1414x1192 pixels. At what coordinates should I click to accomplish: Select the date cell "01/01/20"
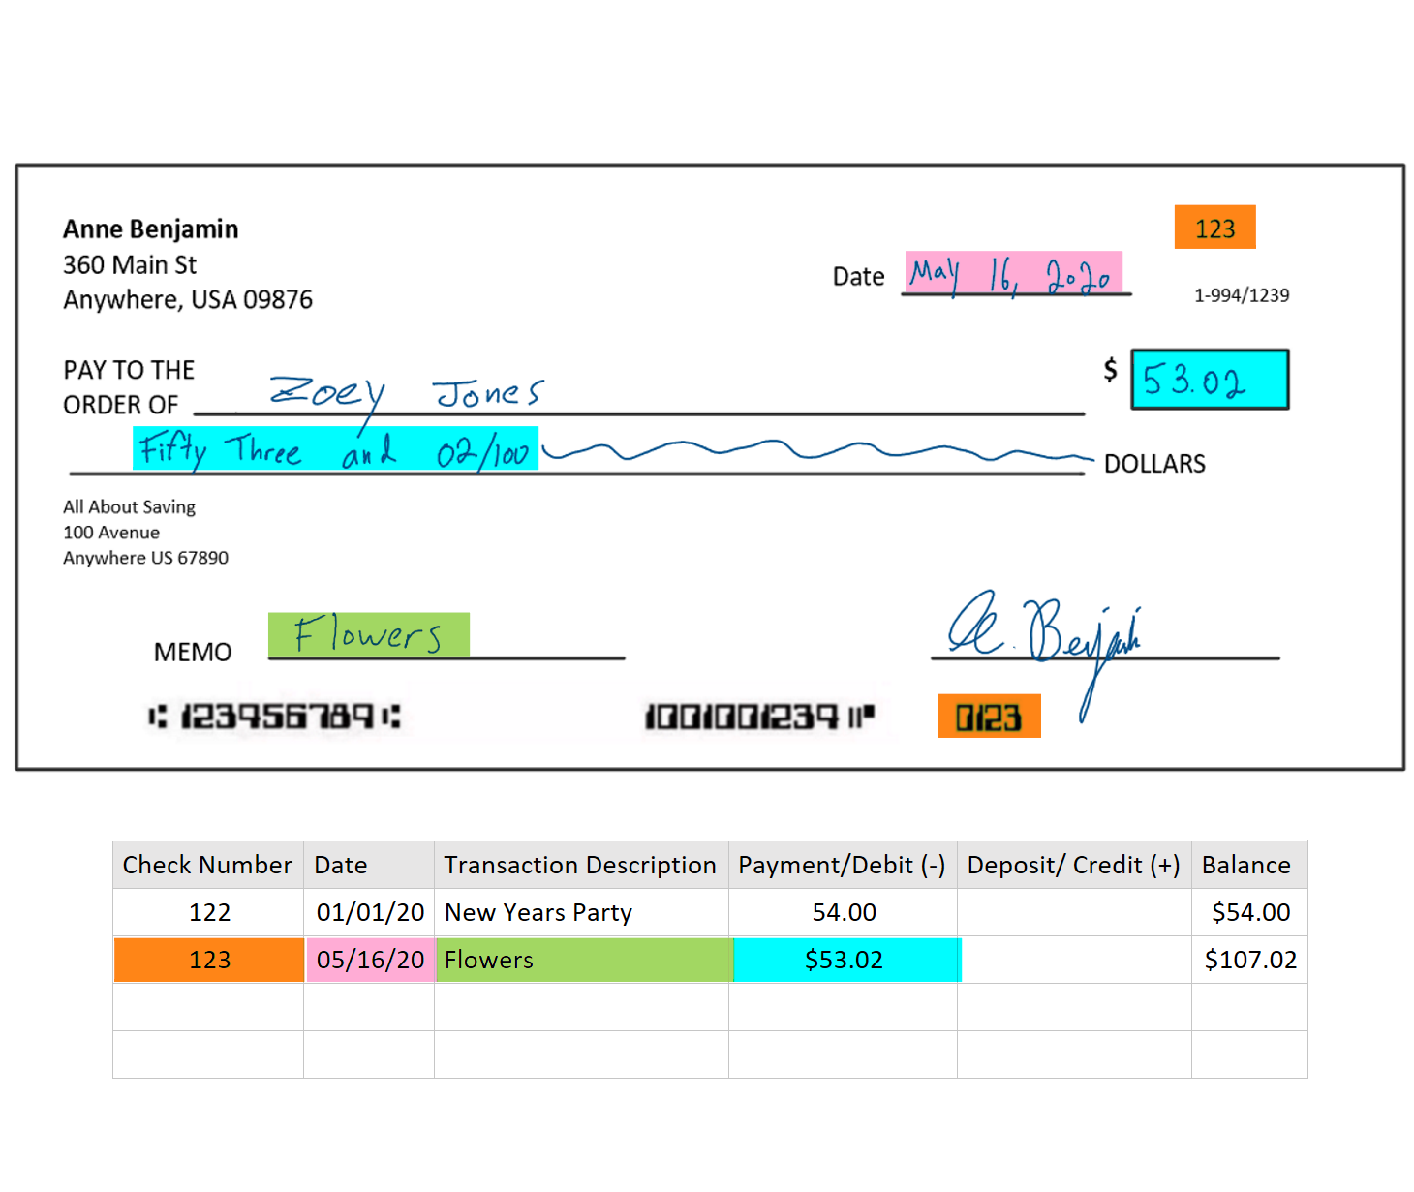tap(370, 912)
